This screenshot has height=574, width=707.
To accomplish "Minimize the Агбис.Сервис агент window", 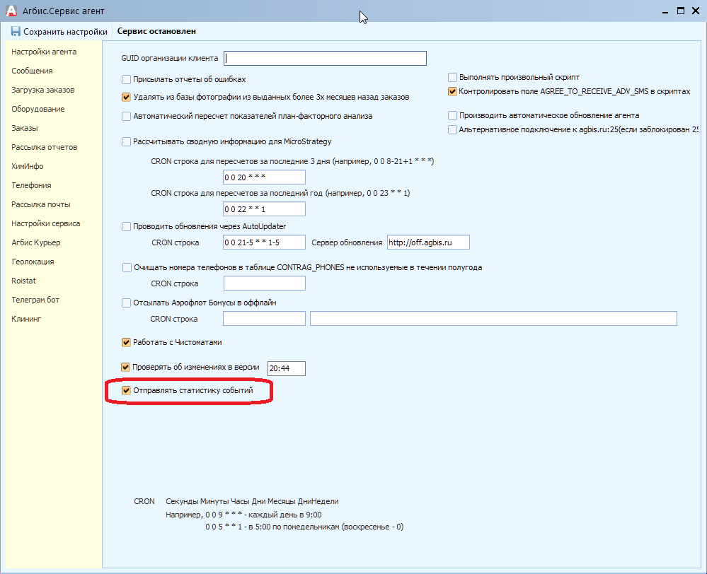I will coord(665,11).
